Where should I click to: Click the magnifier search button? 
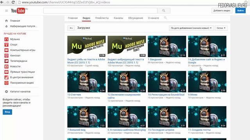pyautogui.click(x=164, y=10)
